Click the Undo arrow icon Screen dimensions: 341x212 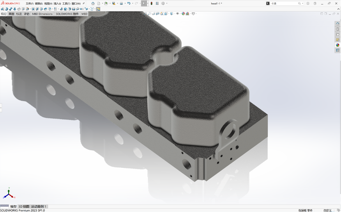click(x=129, y=3)
